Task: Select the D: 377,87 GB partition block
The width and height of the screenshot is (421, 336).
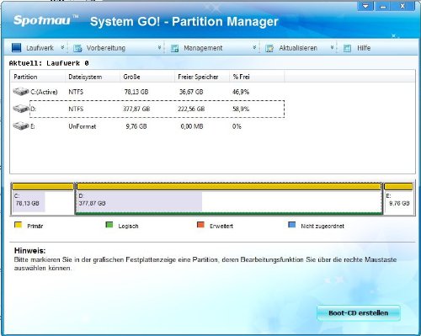Action: (229, 199)
